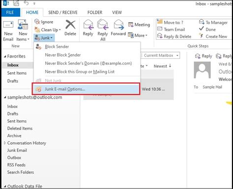Choose Block Sender from Junk menu
The image size is (233, 189).
[x=87, y=47]
